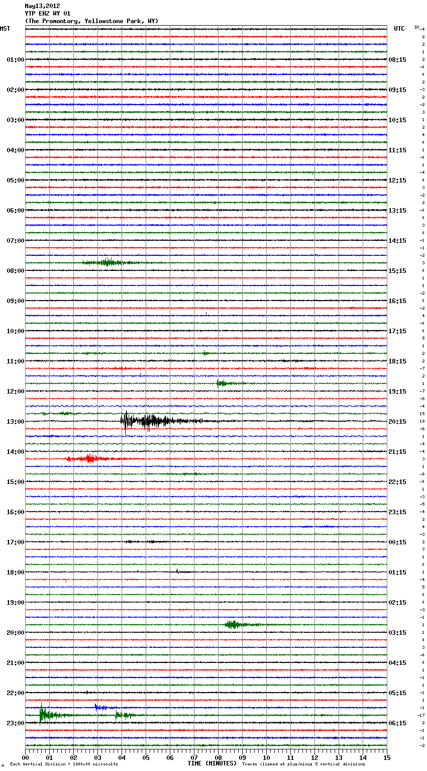Select the 03:00 MST row label
This screenshot has height=771, width=427.
pos(16,120)
